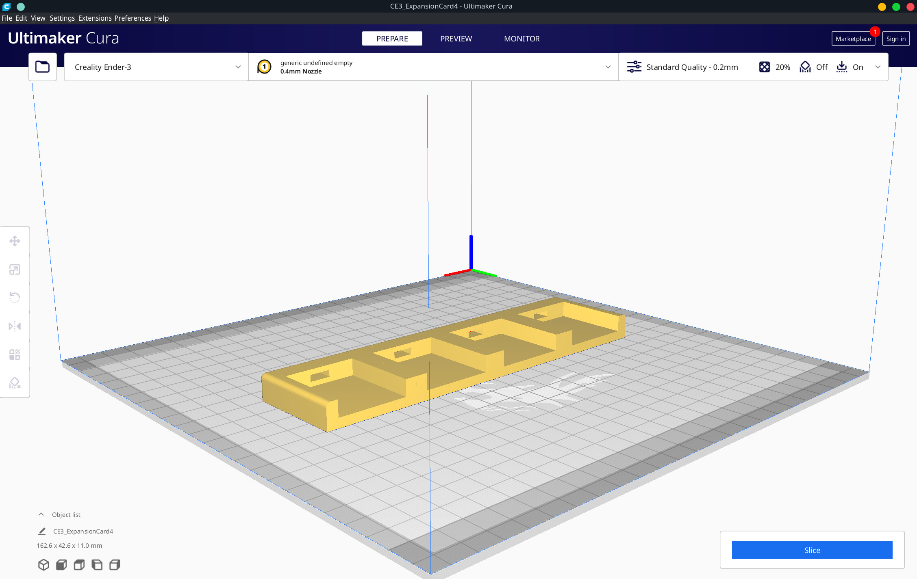Viewport: 917px width, 579px height.
Task: Click Standard Quality - 0.2mm profile text
Action: (x=692, y=67)
